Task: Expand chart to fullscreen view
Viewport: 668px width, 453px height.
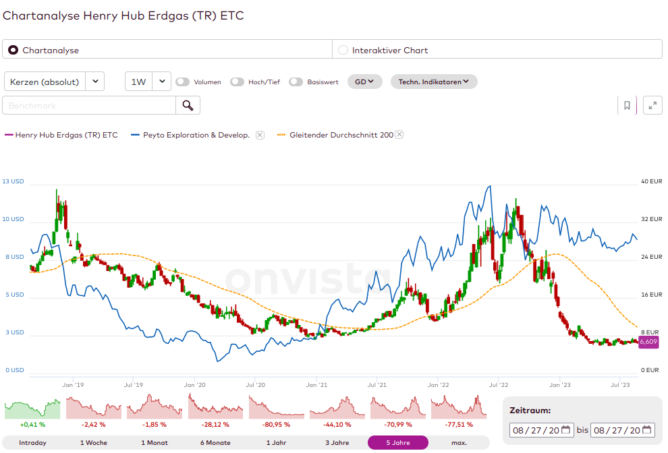Action: (652, 105)
